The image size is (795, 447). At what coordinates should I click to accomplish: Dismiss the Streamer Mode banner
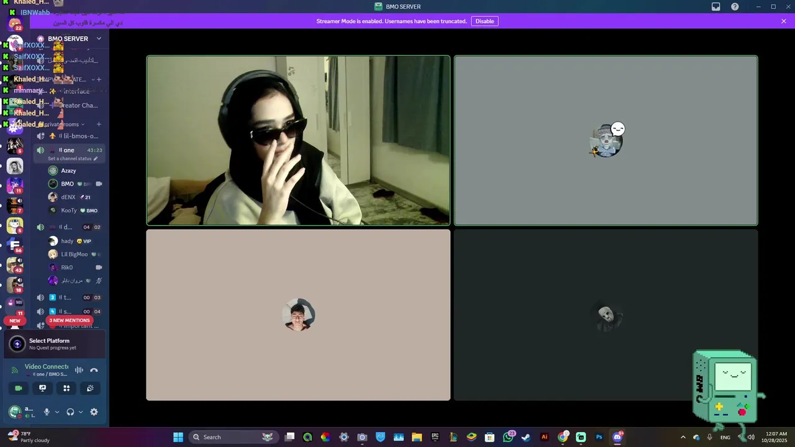click(784, 21)
